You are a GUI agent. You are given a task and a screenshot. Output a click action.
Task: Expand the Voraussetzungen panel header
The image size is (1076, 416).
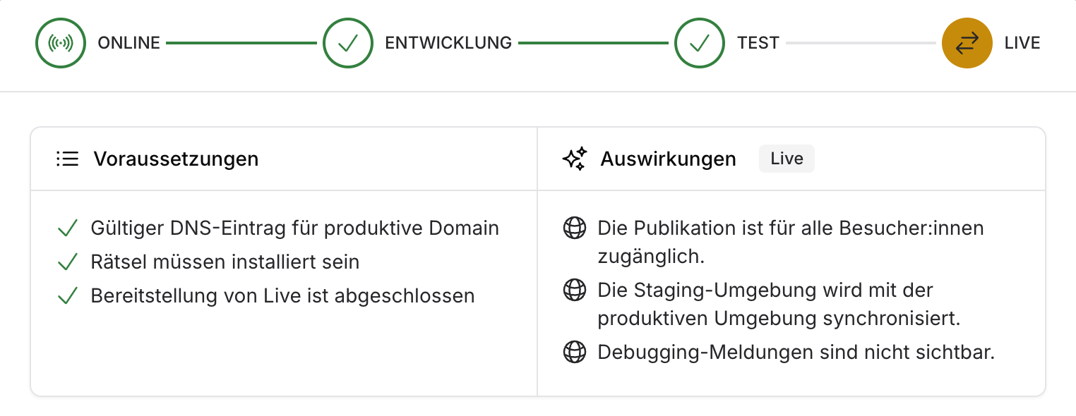pyautogui.click(x=177, y=159)
